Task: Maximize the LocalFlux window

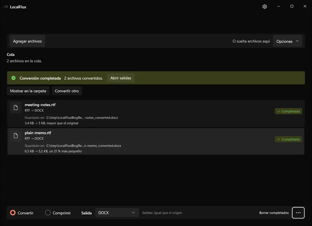Action: (x=292, y=7)
